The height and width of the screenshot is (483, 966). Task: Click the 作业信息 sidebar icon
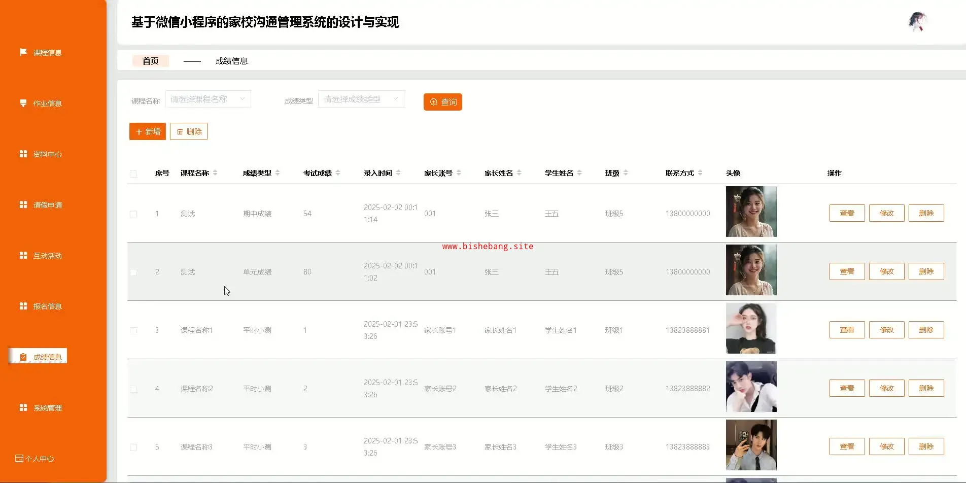click(x=23, y=103)
